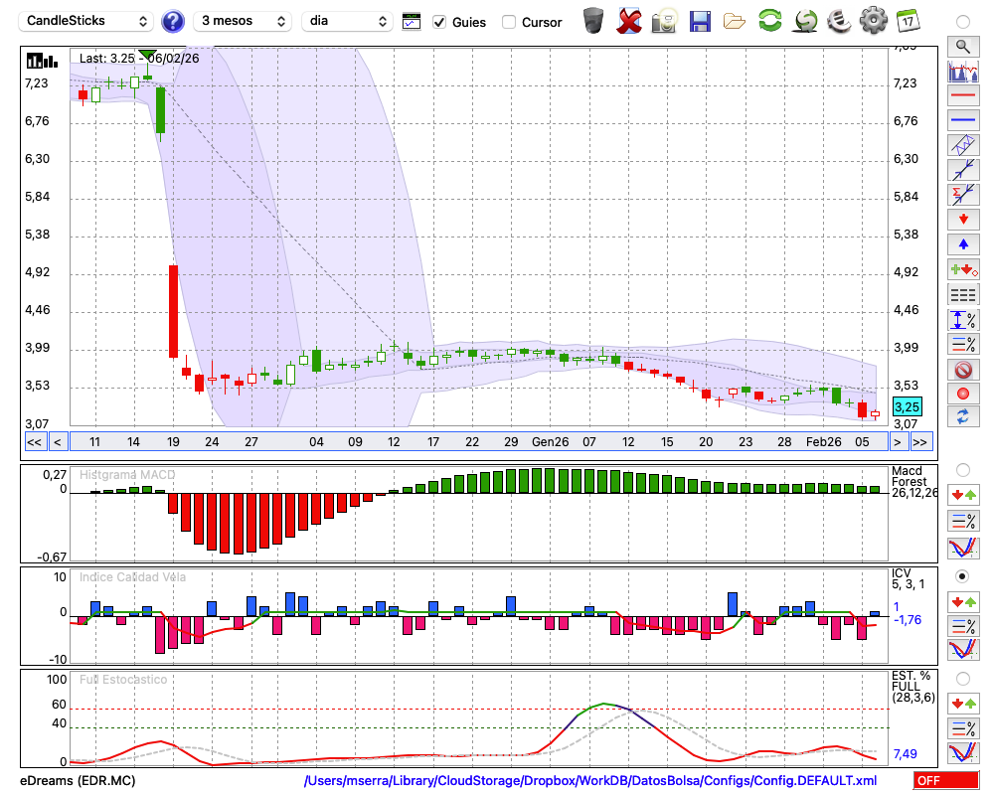Image resolution: width=994 pixels, height=795 pixels.
Task: Open the dia interval dropdown
Action: point(347,21)
